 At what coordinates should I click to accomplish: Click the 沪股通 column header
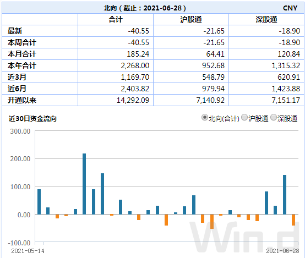coord(191,19)
